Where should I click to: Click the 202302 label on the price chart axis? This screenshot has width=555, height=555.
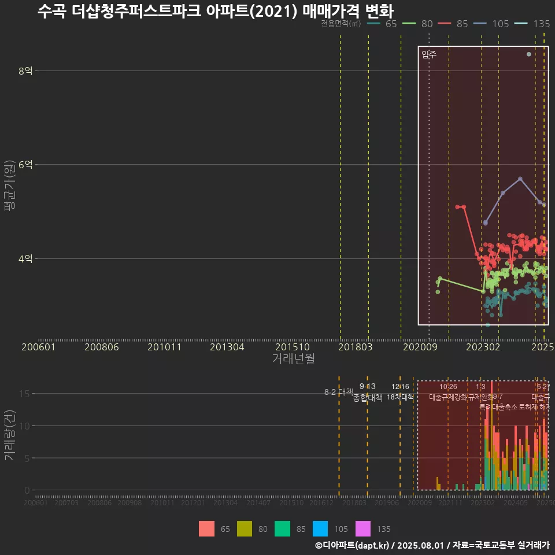[483, 347]
